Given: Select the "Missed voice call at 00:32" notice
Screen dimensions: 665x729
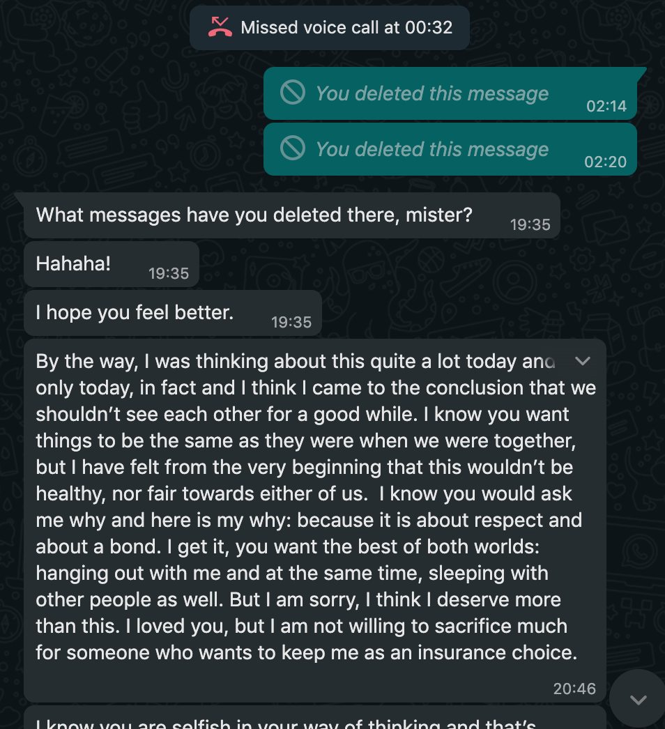Looking at the screenshot, I should click(x=330, y=27).
